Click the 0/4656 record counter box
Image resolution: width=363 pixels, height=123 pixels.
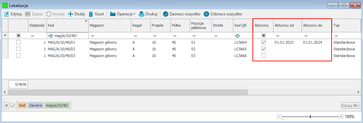(18, 85)
